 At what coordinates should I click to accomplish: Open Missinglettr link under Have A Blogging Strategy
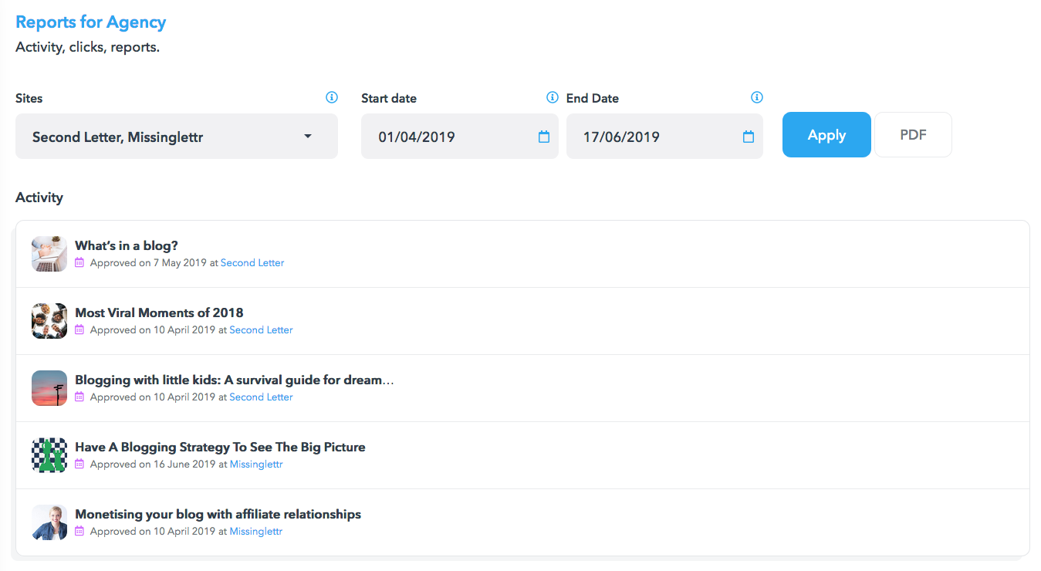pos(256,465)
